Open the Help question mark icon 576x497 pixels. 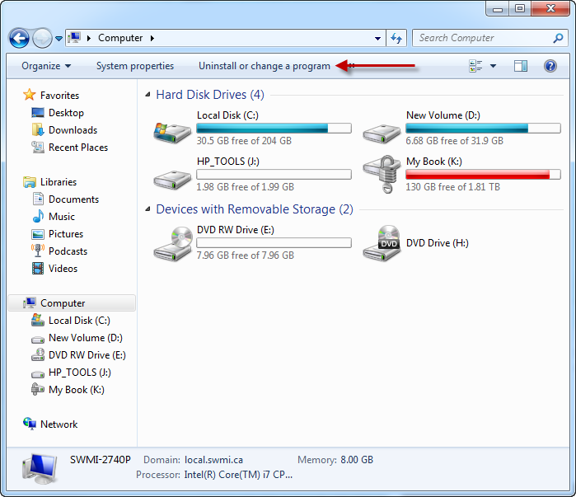pos(550,66)
